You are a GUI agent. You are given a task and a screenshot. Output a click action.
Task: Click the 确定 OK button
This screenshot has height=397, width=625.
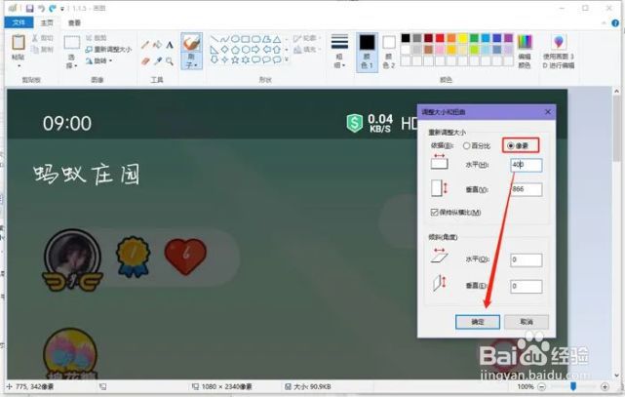tap(478, 322)
